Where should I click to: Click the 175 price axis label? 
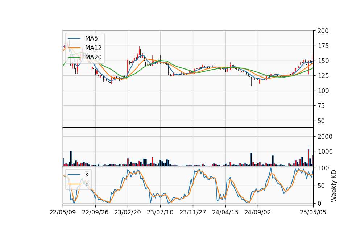[x=323, y=46]
